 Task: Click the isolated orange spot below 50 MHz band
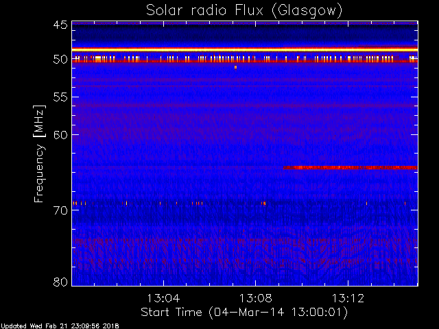(x=235, y=67)
